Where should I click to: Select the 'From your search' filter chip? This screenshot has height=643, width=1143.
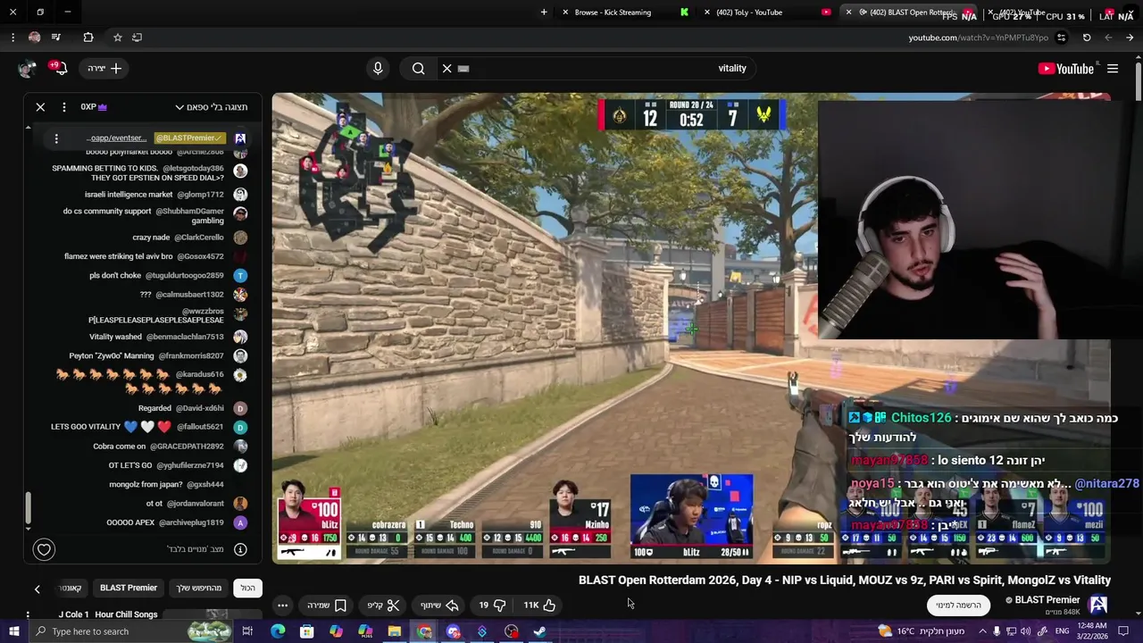tap(199, 588)
